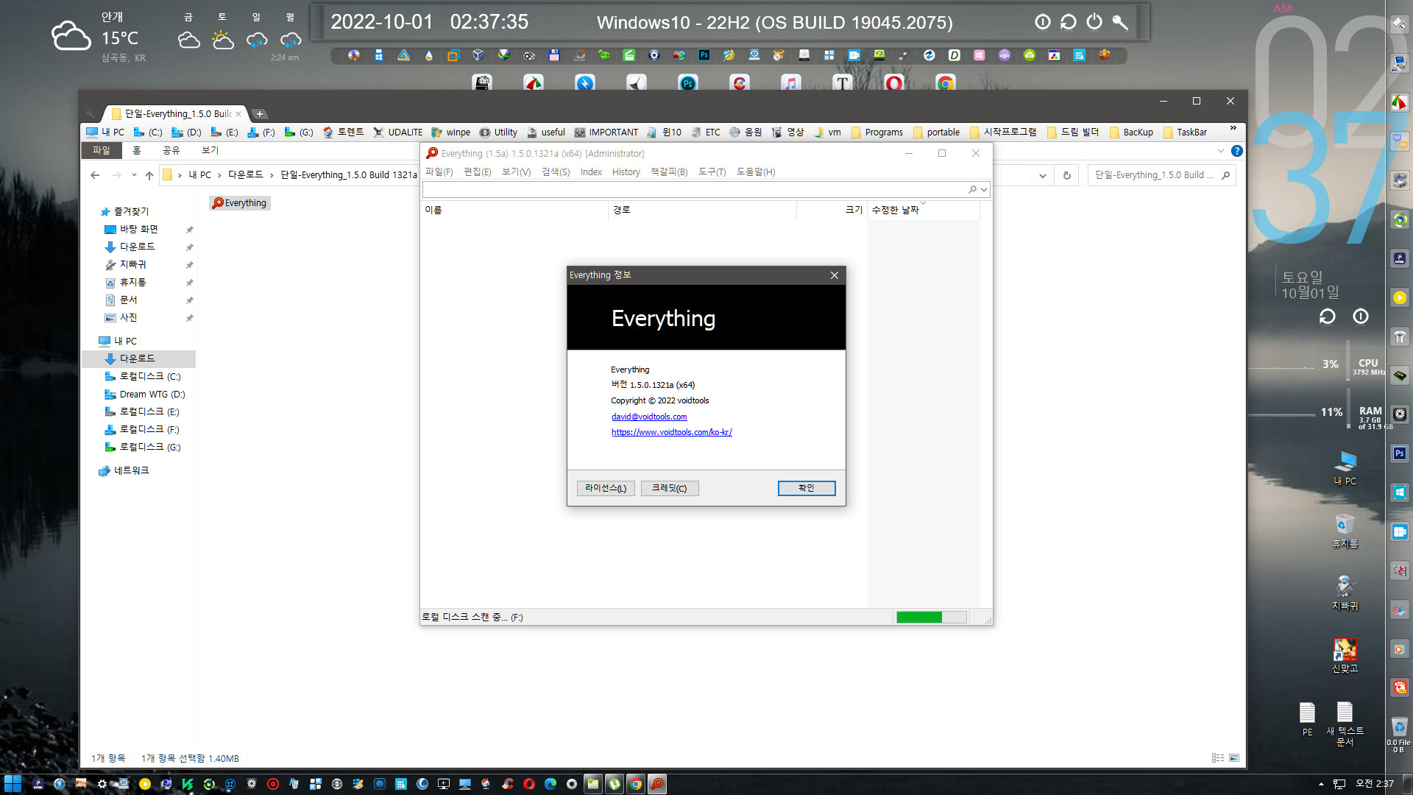Open the winpe bookmark in Explorer toolbar
1413x795 pixels.
coord(451,132)
